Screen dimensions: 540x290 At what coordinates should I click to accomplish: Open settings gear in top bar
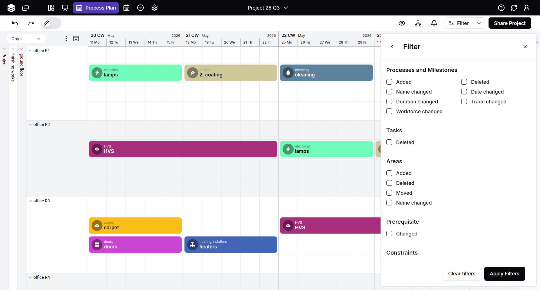[154, 8]
